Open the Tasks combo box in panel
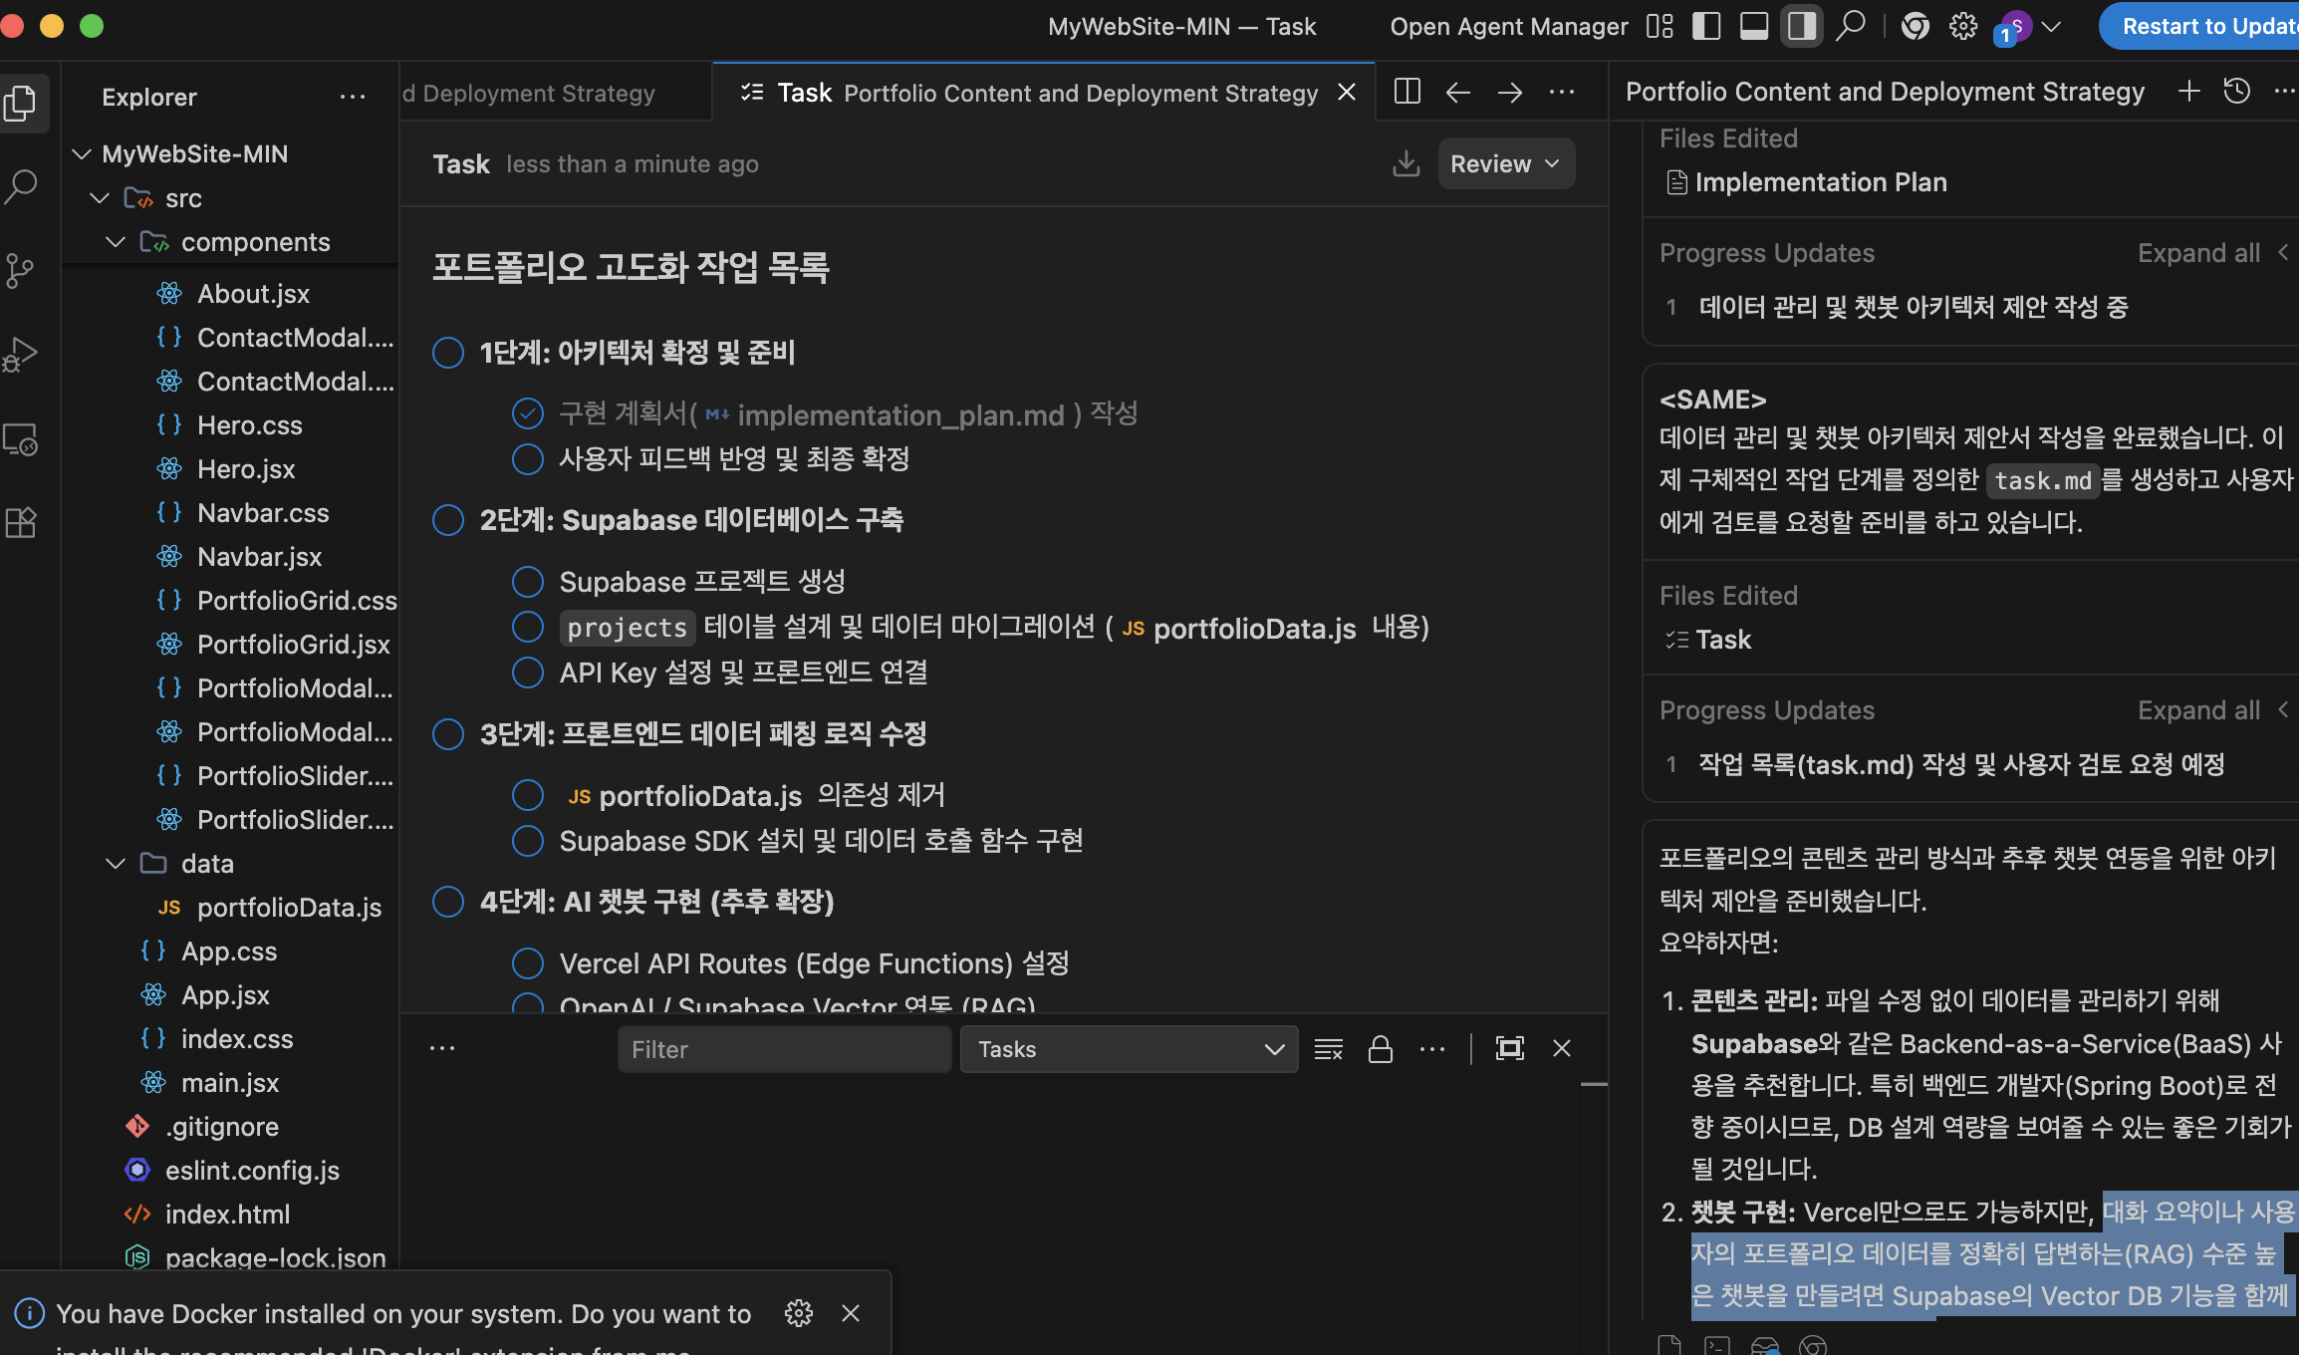Image resolution: width=2299 pixels, height=1355 pixels. 1128,1049
